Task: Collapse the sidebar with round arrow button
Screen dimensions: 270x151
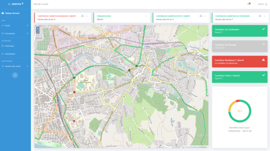Action: point(15,75)
